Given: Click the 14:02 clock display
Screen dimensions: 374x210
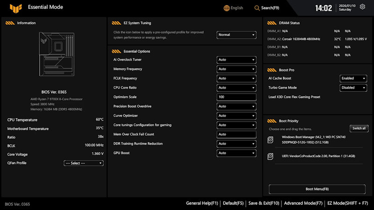Looking at the screenshot, I should point(324,8).
